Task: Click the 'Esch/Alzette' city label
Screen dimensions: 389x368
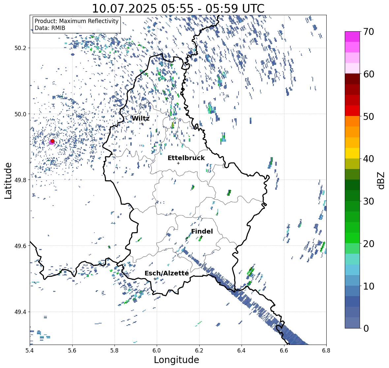Action: (x=167, y=273)
